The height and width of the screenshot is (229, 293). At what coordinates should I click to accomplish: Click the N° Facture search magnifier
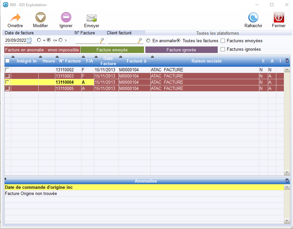pyautogui.click(x=102, y=40)
